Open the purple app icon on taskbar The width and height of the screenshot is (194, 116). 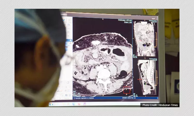(x=85, y=104)
